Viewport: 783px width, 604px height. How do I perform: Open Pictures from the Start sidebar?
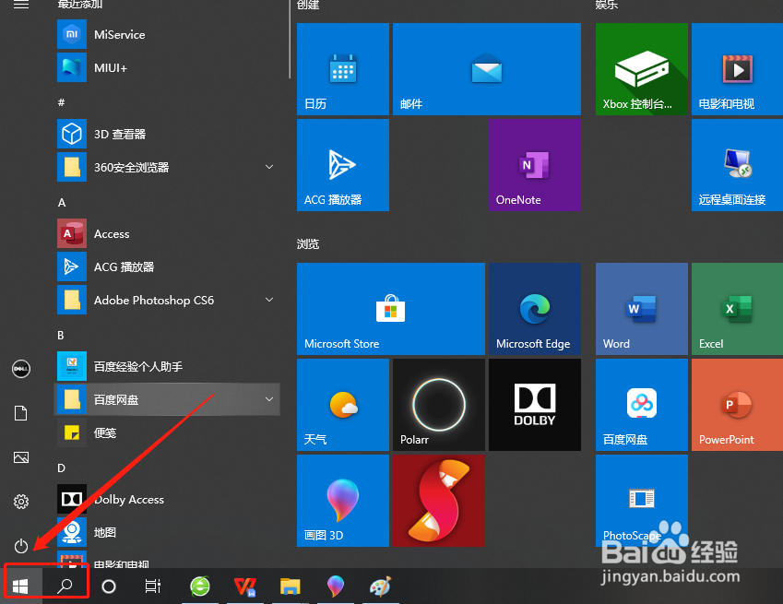pos(21,457)
